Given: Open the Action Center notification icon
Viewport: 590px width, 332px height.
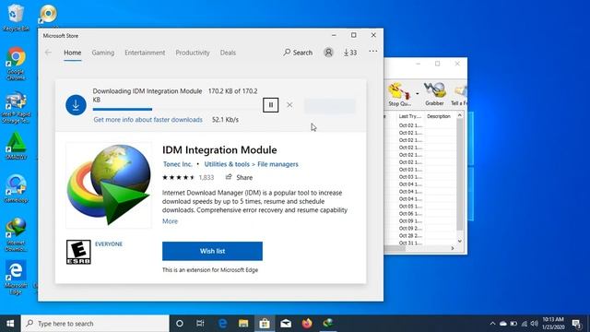Looking at the screenshot, I should (x=576, y=324).
